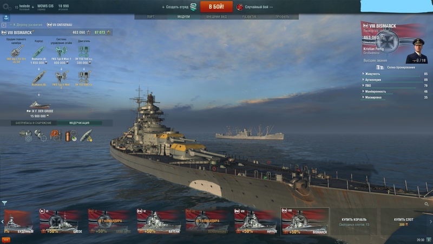Click the anchor port icon
The height and width of the screenshot is (244, 433).
[x=6, y=18]
